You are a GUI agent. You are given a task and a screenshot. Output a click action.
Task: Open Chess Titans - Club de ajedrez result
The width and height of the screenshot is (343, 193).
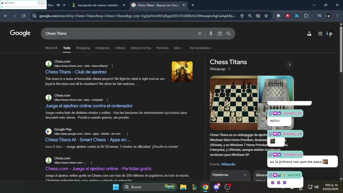tap(76, 72)
